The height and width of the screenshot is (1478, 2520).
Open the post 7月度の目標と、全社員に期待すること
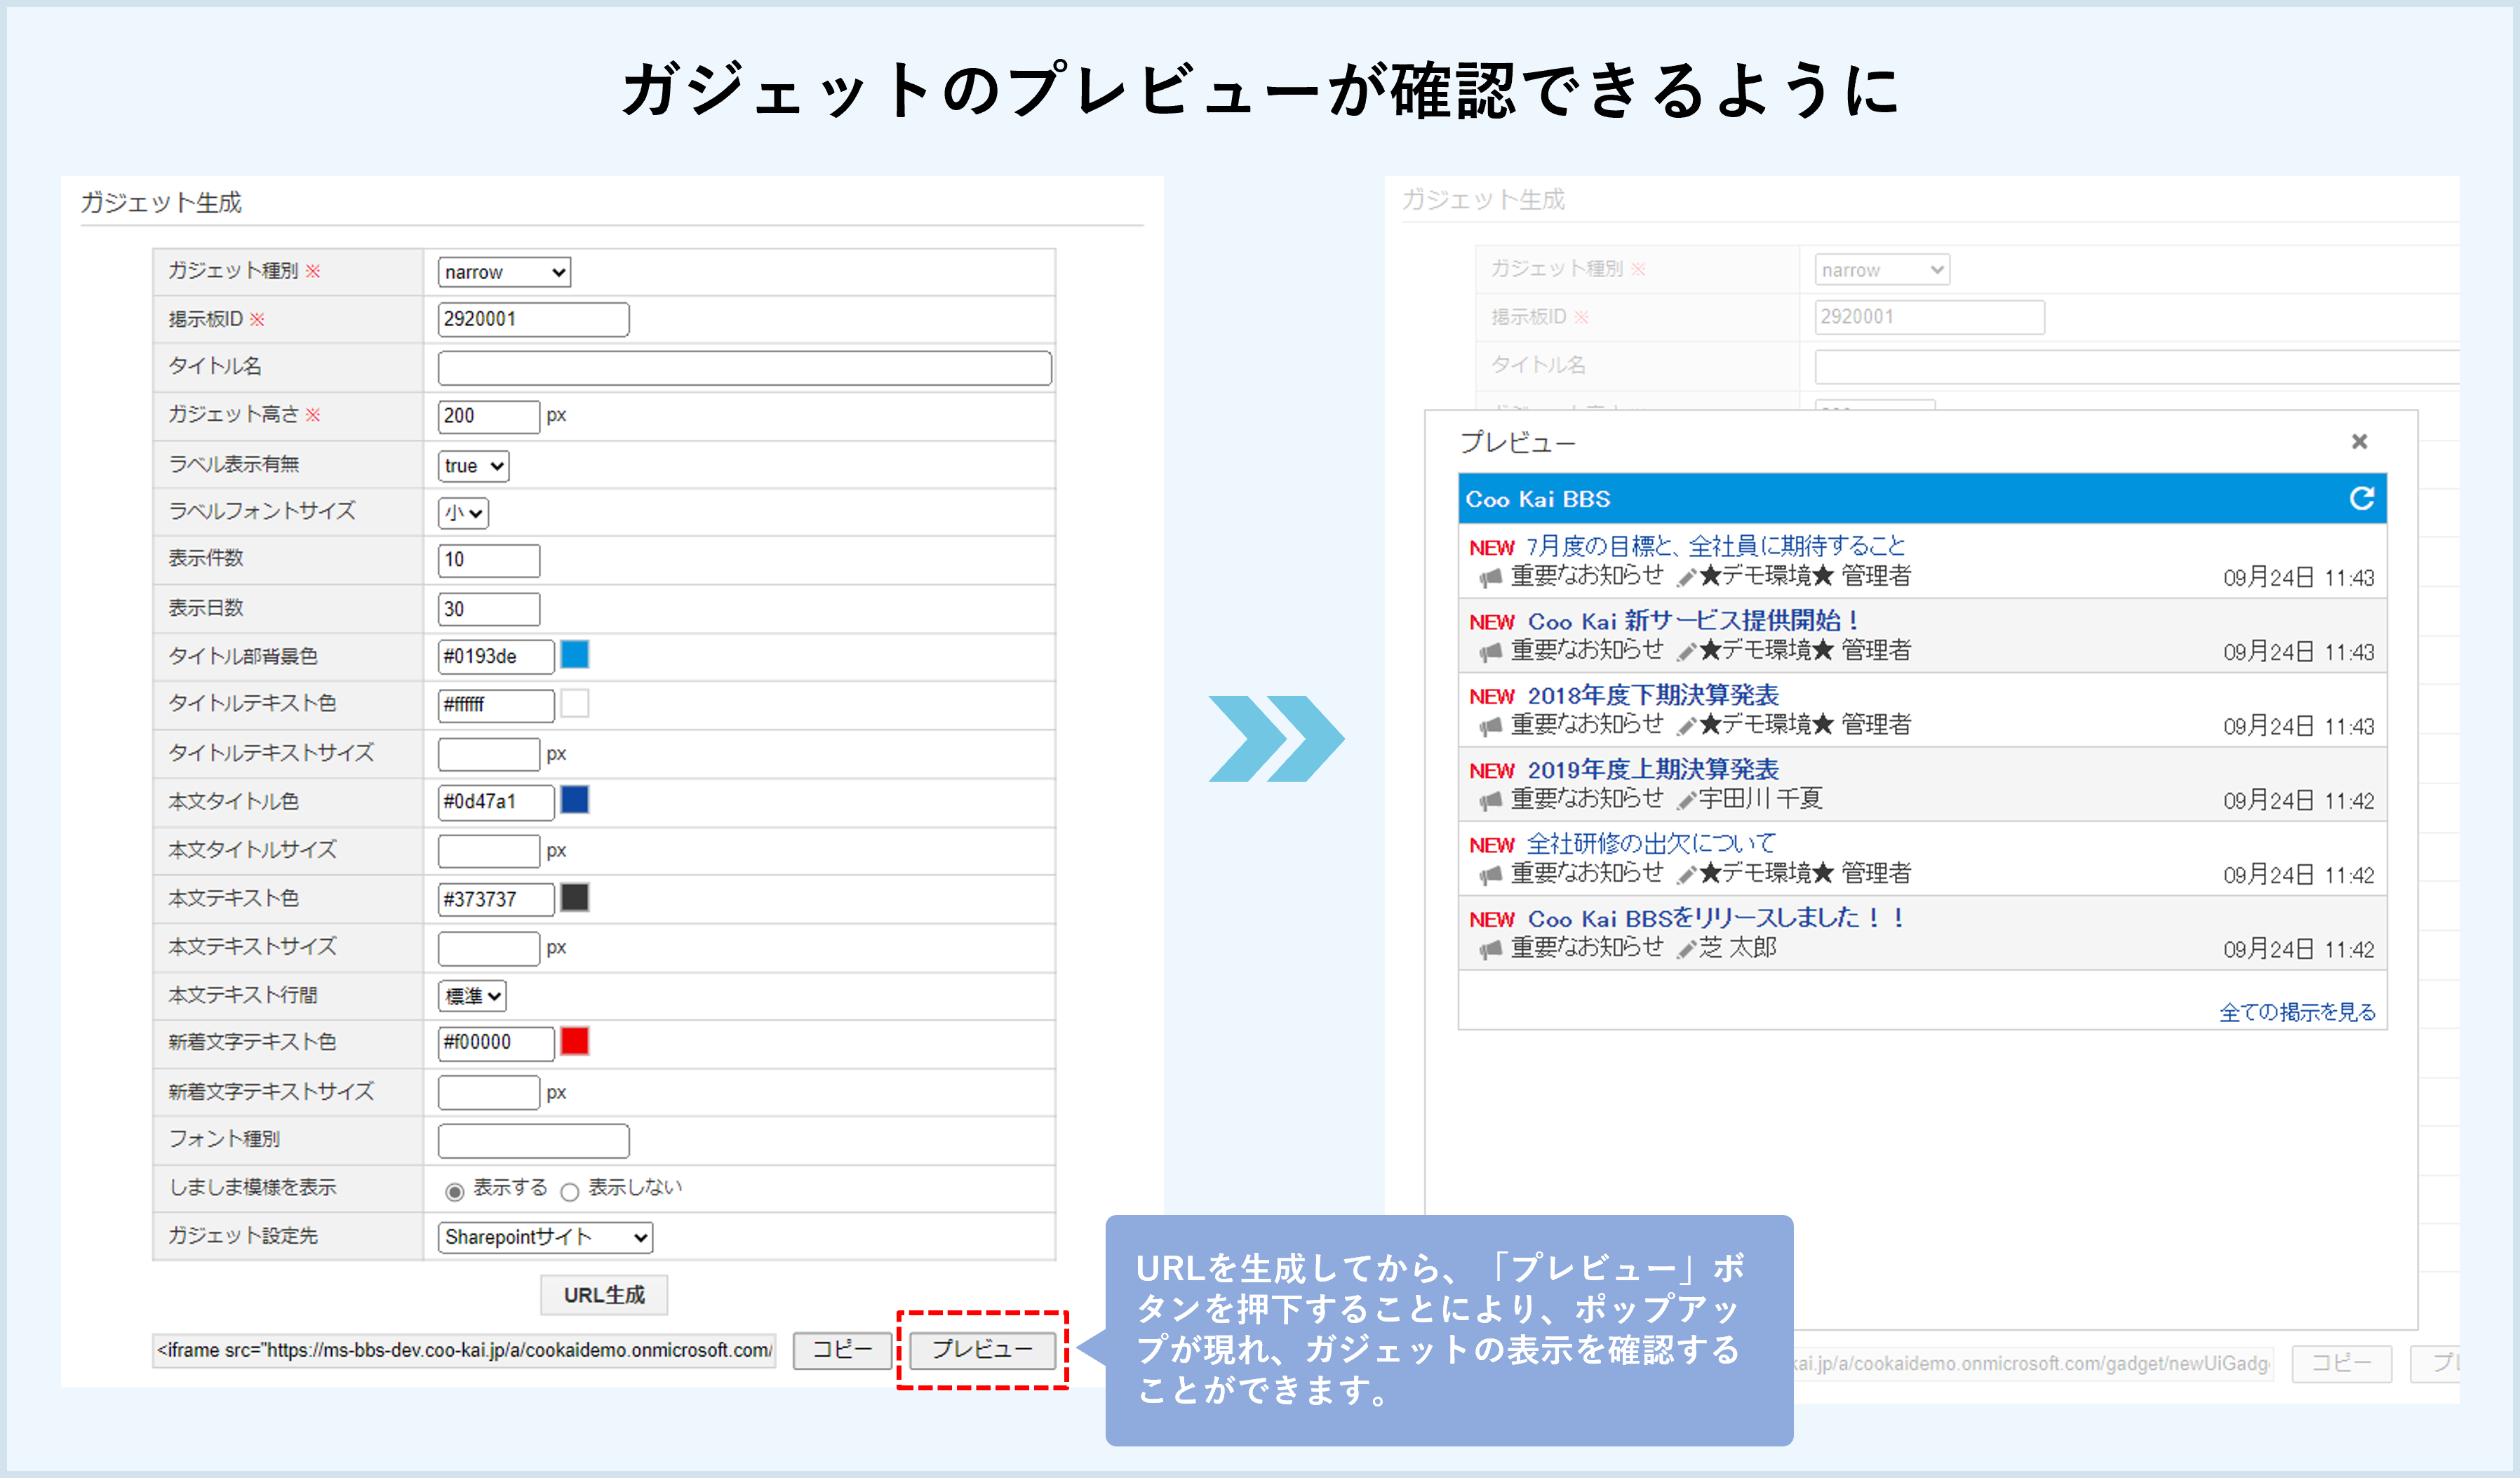pyautogui.click(x=1715, y=546)
